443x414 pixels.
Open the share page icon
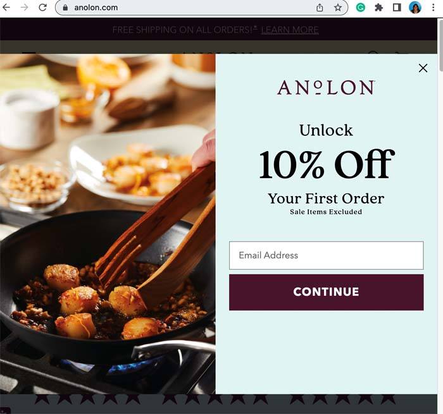coord(320,8)
